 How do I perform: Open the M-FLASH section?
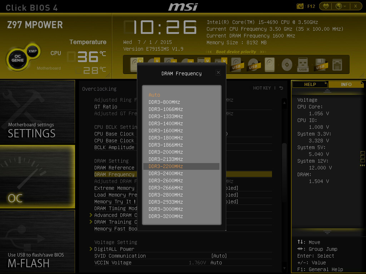pos(37,242)
